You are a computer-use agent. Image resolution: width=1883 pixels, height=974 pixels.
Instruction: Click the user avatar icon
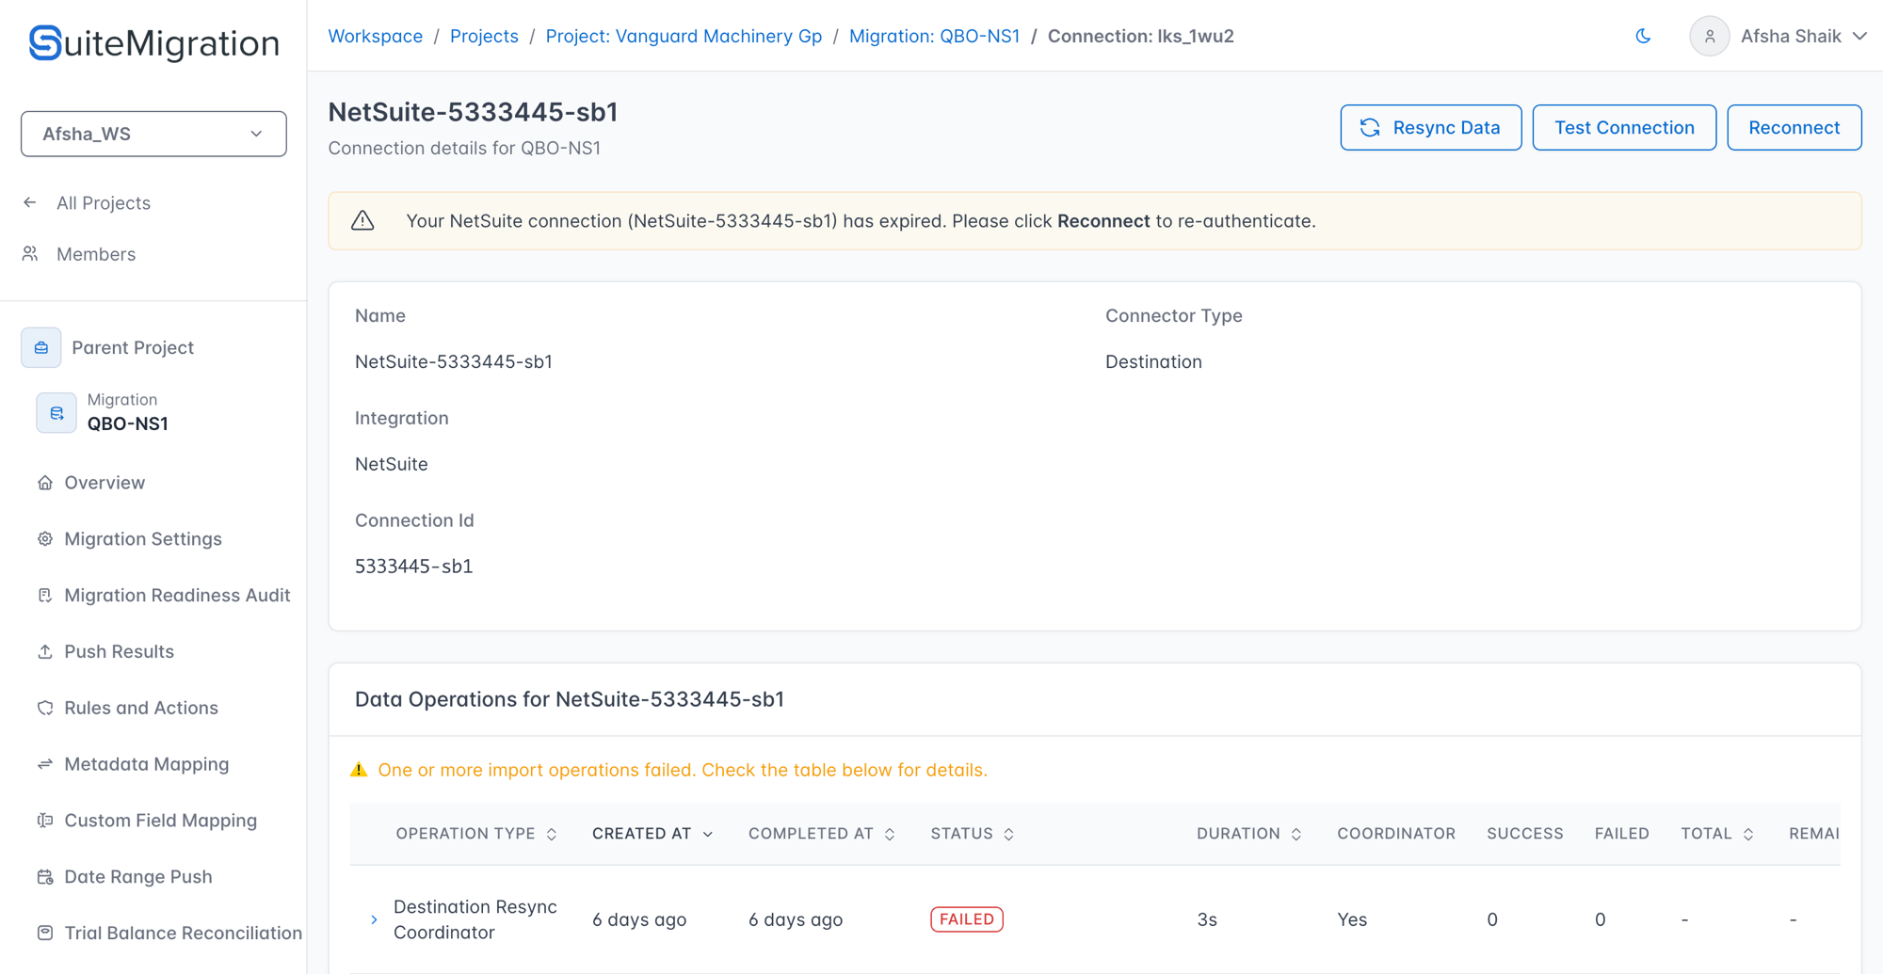point(1710,36)
